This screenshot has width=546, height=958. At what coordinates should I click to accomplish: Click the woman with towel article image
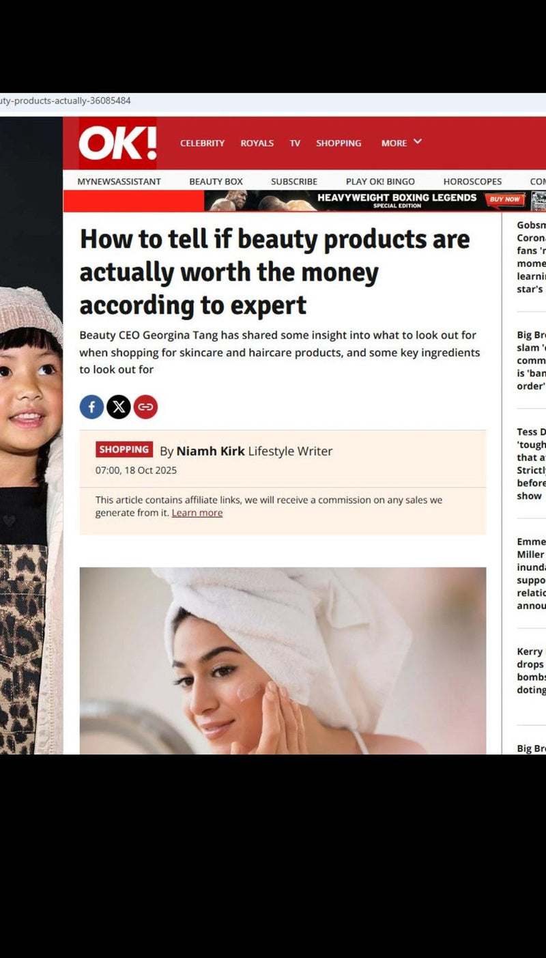click(x=283, y=661)
